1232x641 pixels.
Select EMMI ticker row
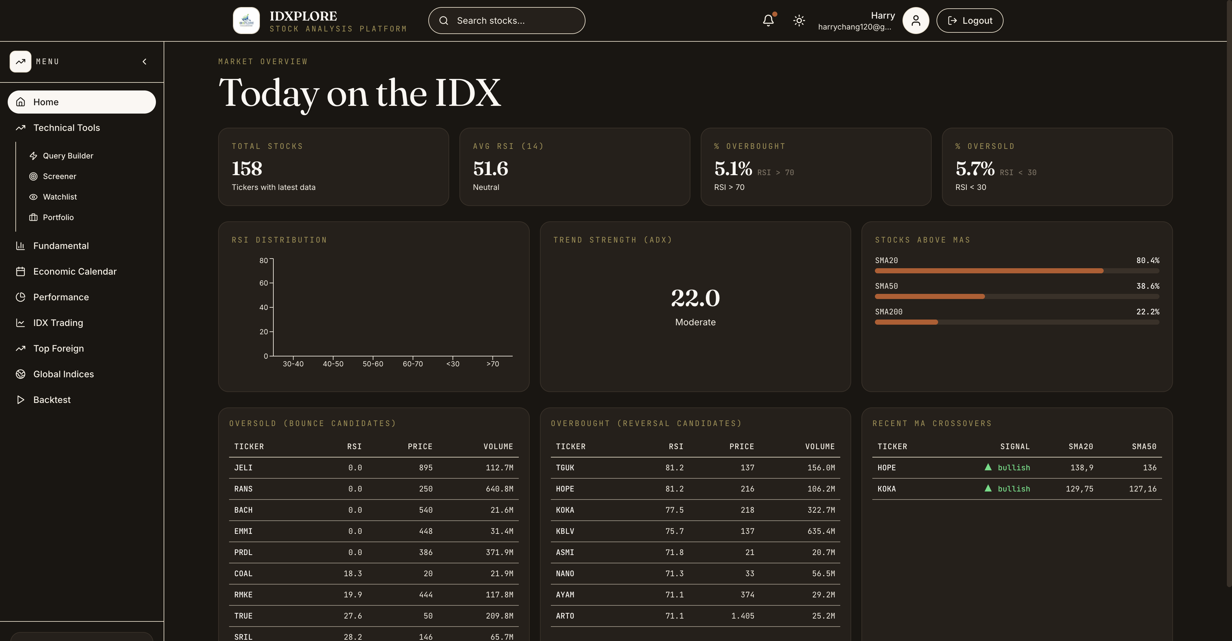coord(373,532)
